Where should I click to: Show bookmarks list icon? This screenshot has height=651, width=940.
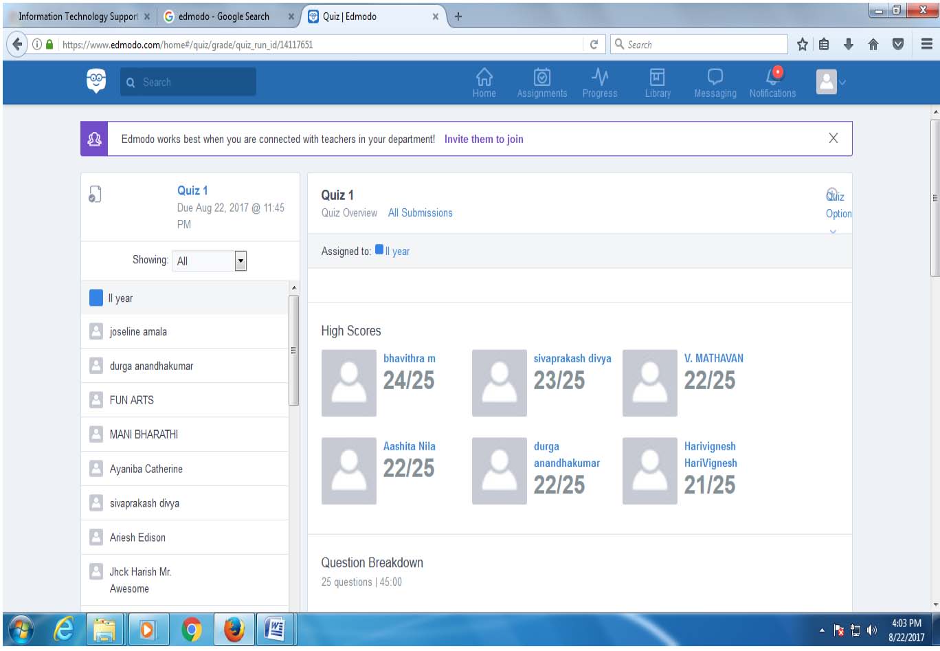(x=824, y=45)
